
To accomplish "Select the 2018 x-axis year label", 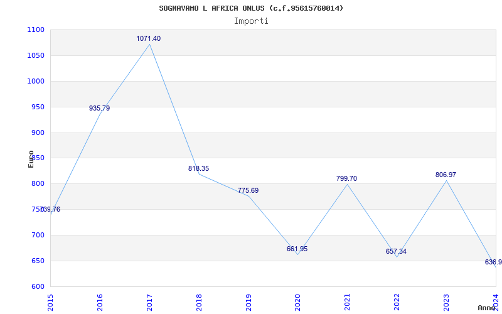I will 199,303.
